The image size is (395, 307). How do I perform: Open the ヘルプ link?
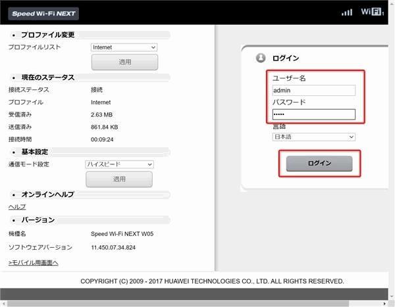point(17,207)
